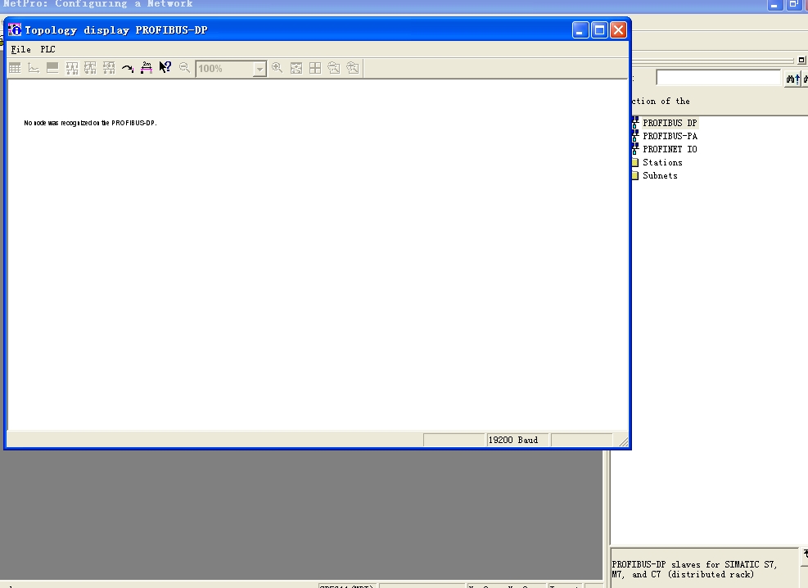
Task: Open the File menu
Action: (x=21, y=49)
